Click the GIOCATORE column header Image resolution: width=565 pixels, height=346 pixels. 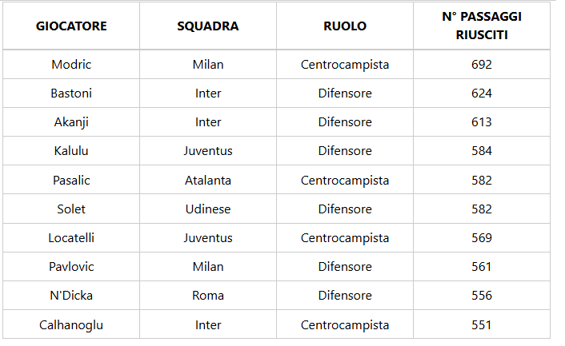pos(71,26)
